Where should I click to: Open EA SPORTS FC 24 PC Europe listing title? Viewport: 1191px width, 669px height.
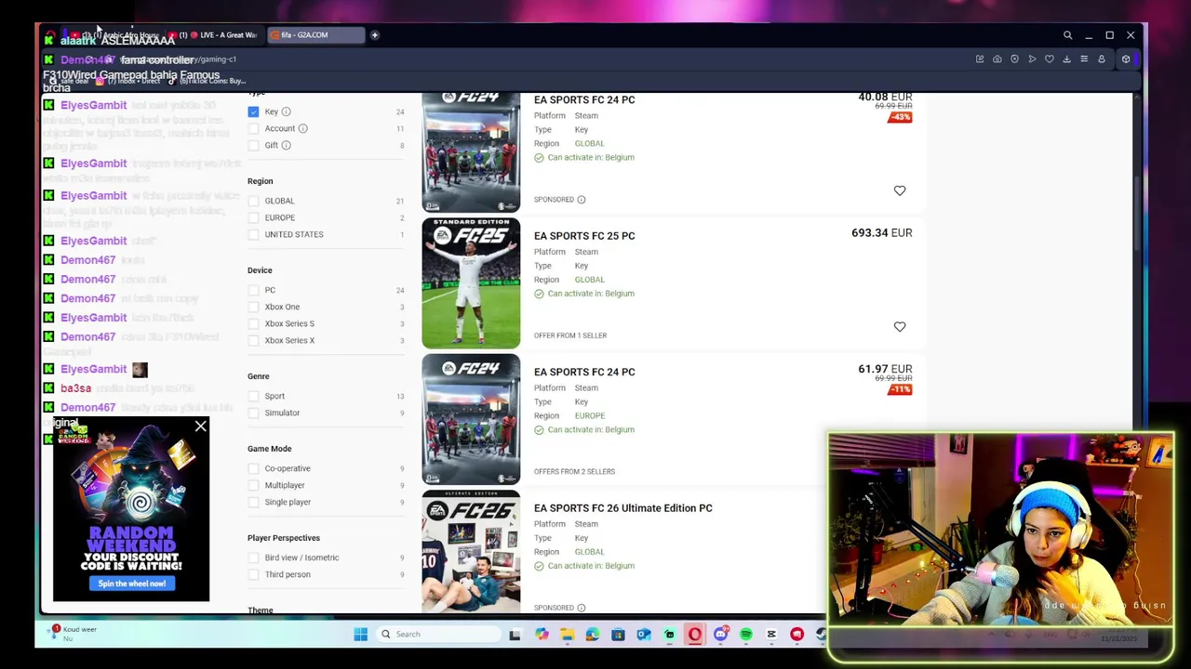coord(584,372)
